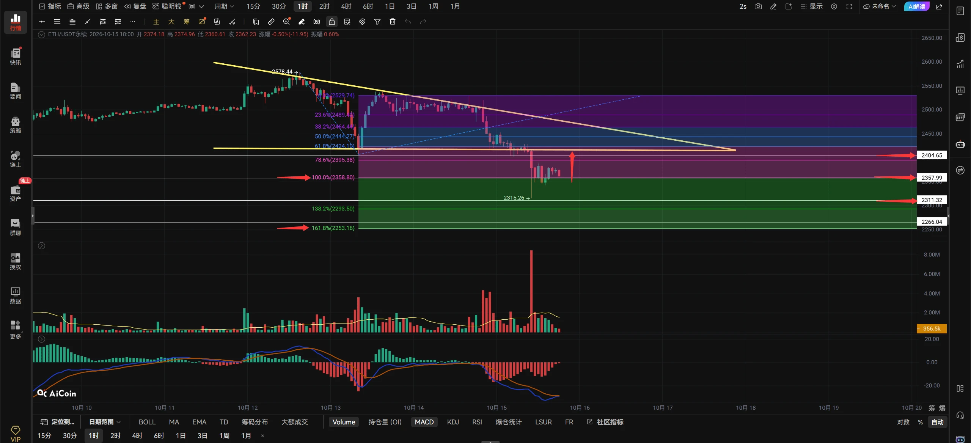Take a chart screenshot with camera icon

[x=758, y=6]
